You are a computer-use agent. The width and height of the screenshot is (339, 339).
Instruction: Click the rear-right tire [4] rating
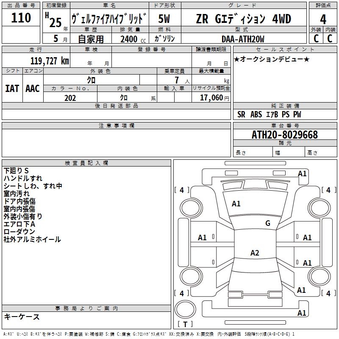coord(328,293)
